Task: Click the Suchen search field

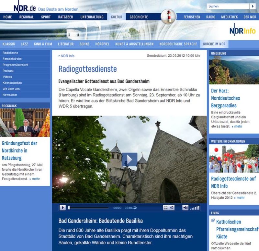Action: coord(228,6)
